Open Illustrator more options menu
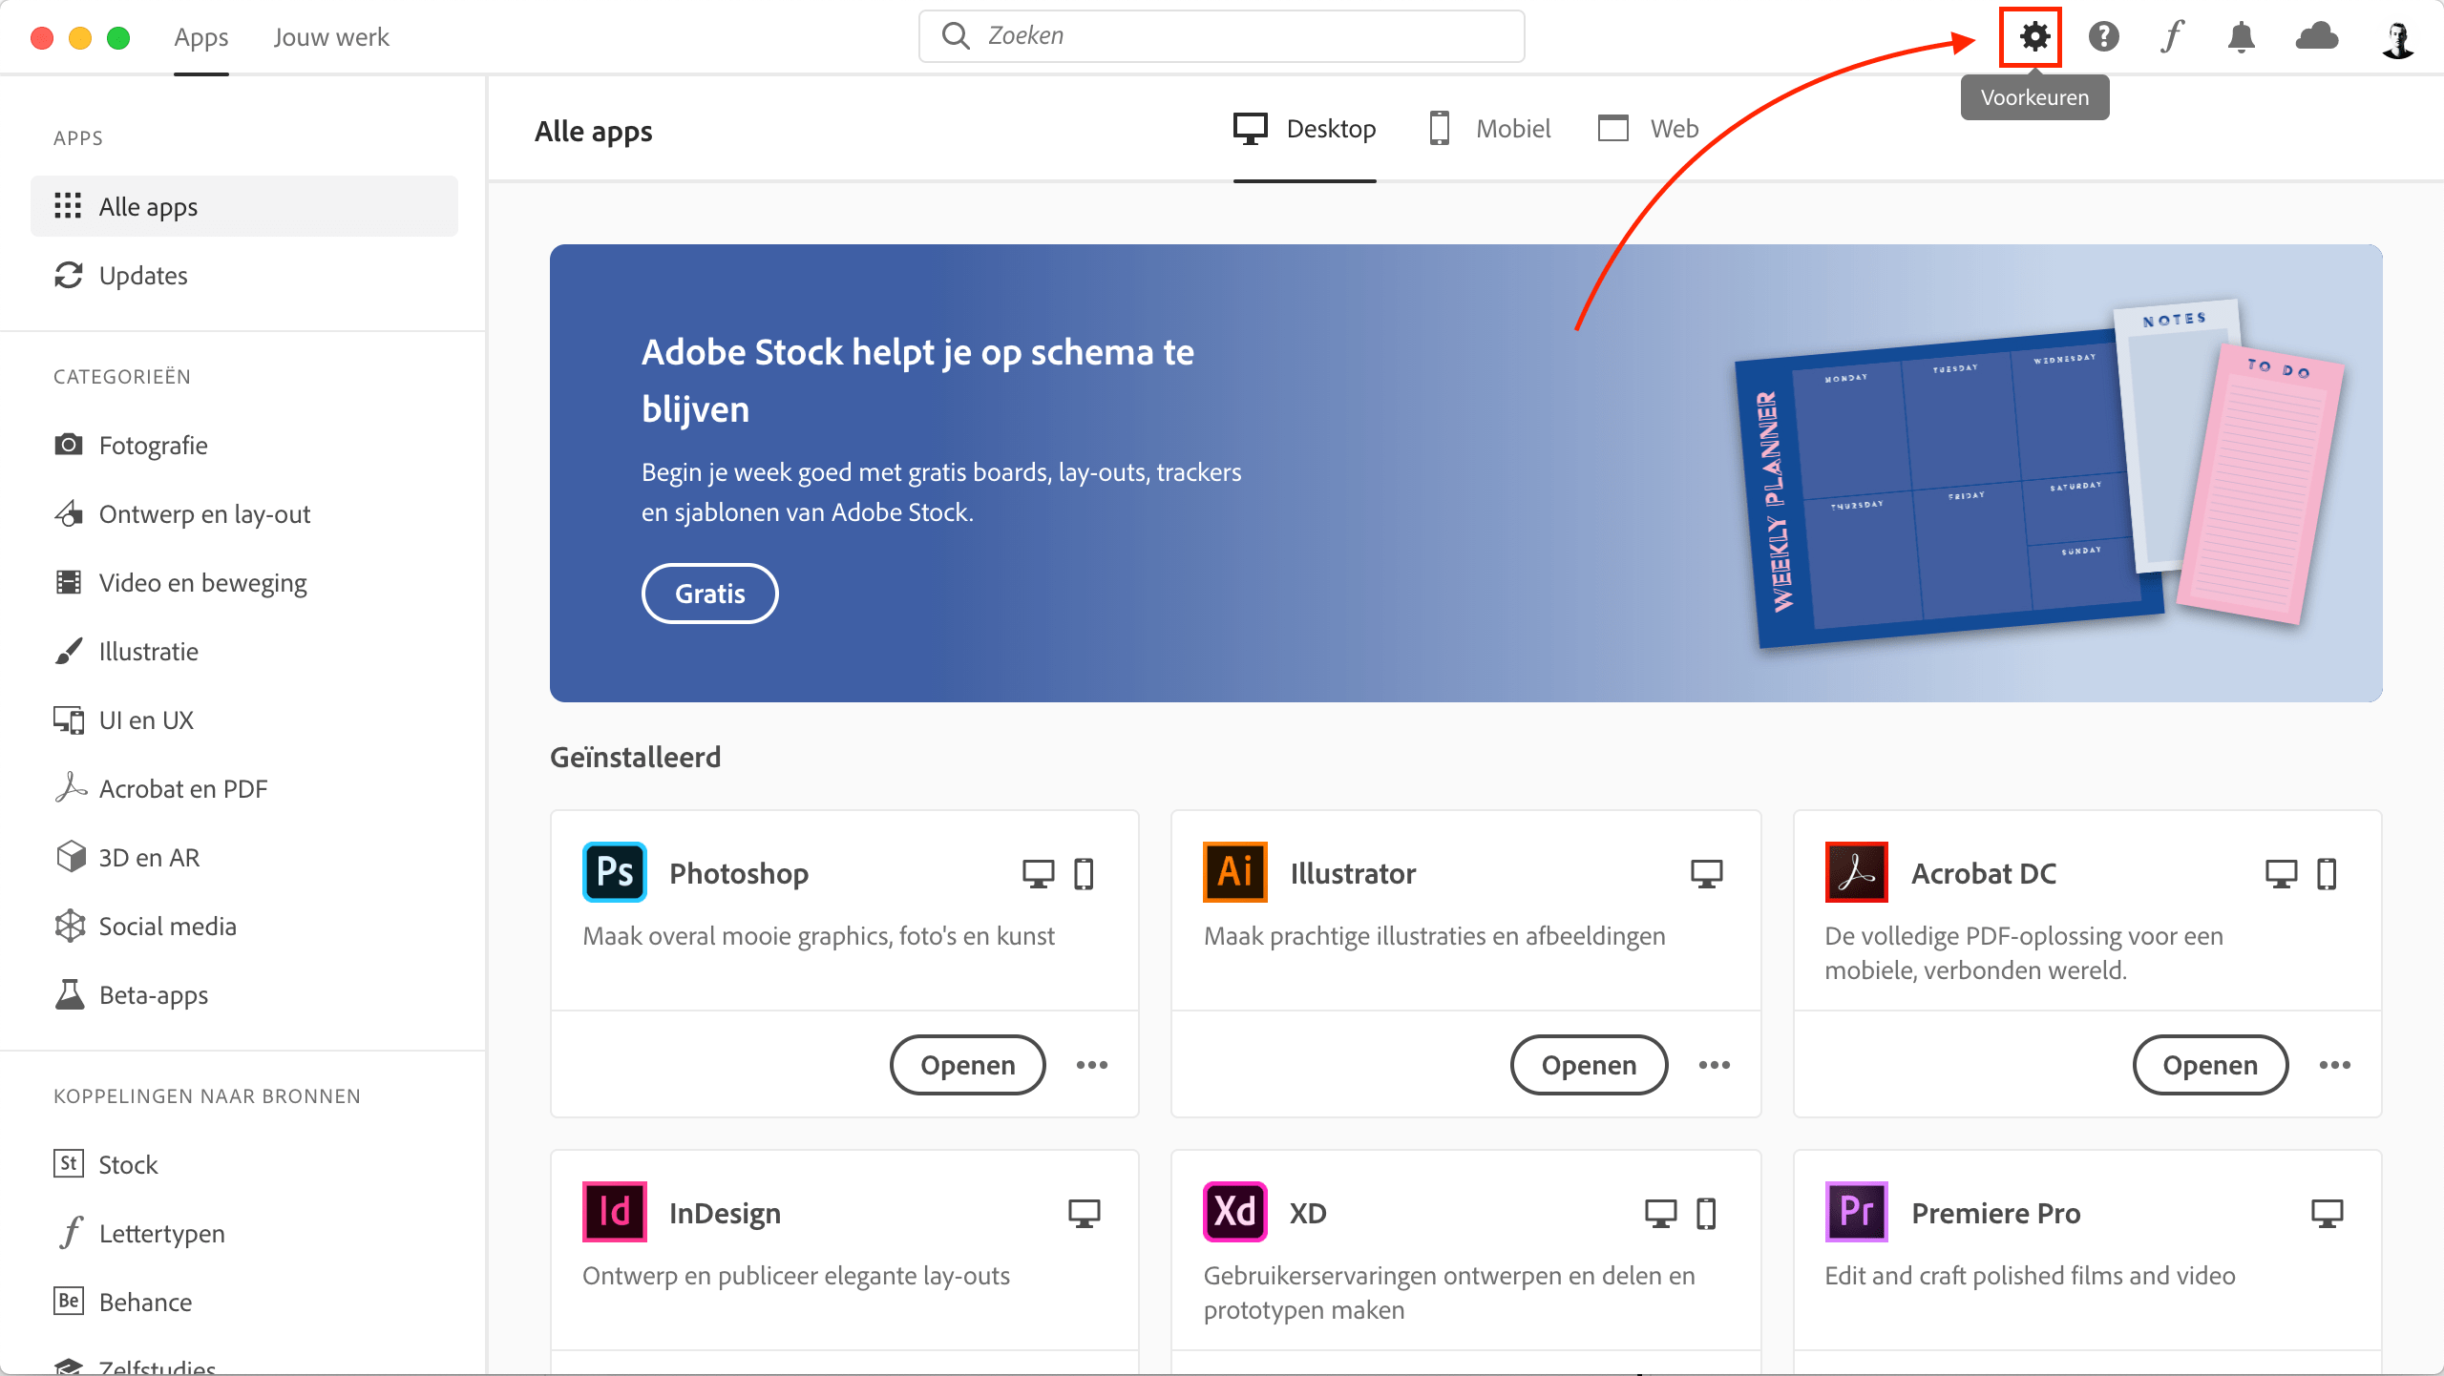This screenshot has width=2444, height=1376. [x=1715, y=1065]
